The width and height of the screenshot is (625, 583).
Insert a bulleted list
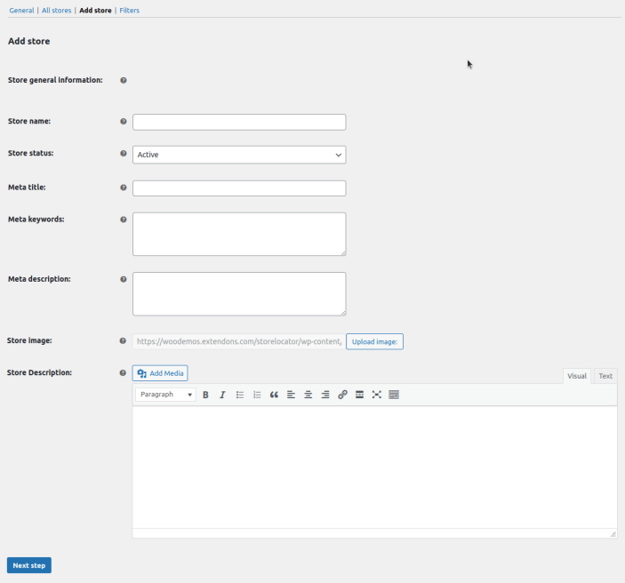(239, 395)
